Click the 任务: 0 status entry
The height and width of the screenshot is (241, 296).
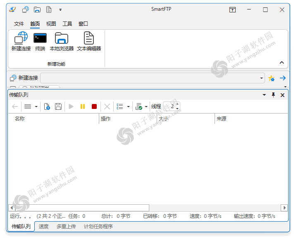76,216
